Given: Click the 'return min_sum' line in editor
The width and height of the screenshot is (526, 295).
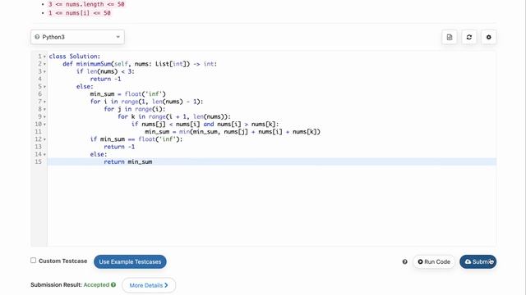Looking at the screenshot, I should [128, 161].
